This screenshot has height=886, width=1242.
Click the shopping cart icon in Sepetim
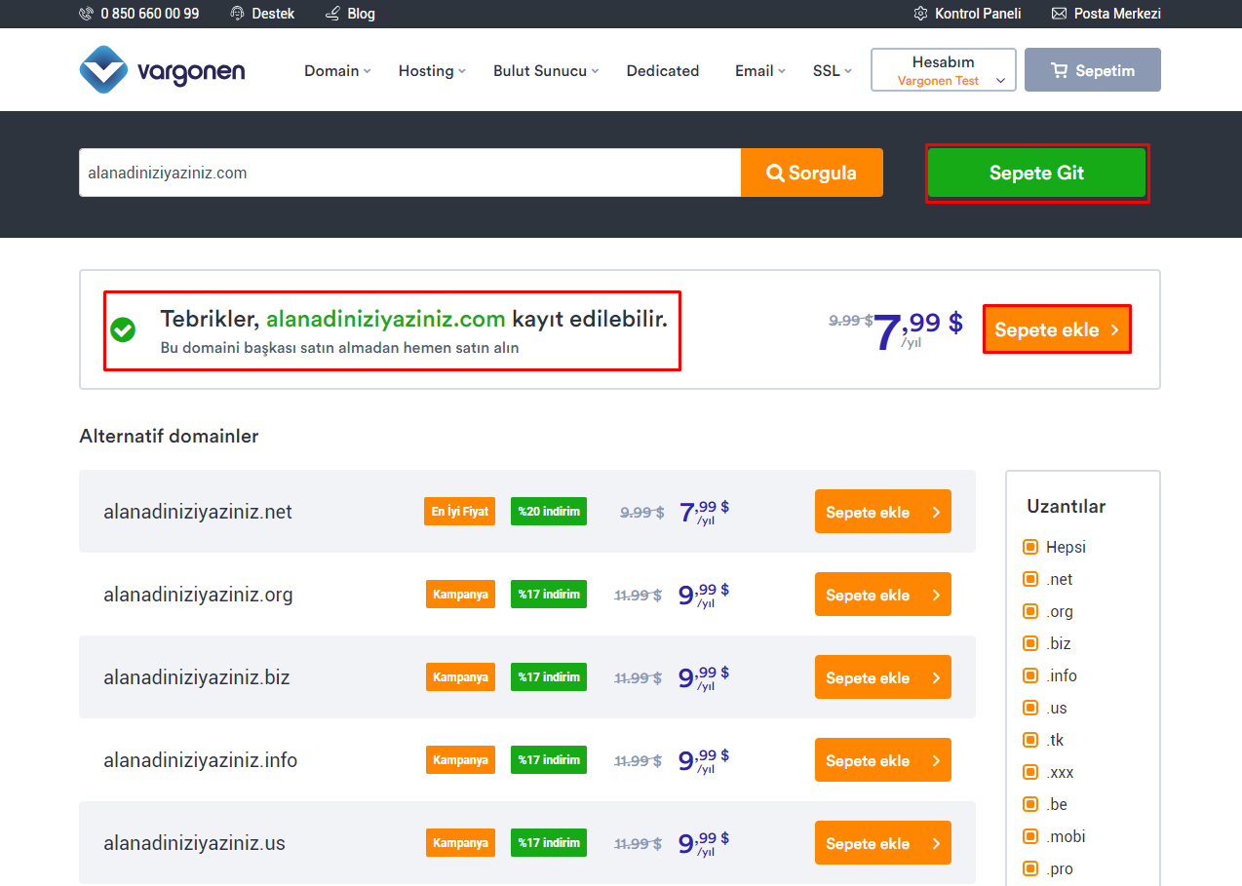[1059, 70]
